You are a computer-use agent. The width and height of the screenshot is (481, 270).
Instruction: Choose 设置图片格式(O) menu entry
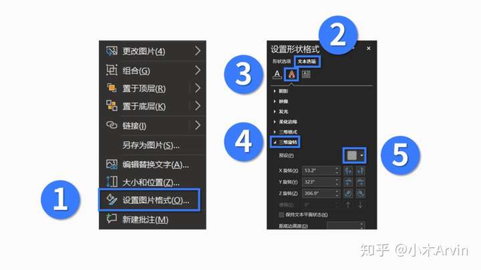coord(149,200)
